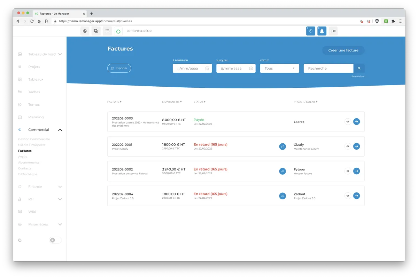Click the browser address bar URL
This screenshot has width=418, height=278.
(x=95, y=21)
